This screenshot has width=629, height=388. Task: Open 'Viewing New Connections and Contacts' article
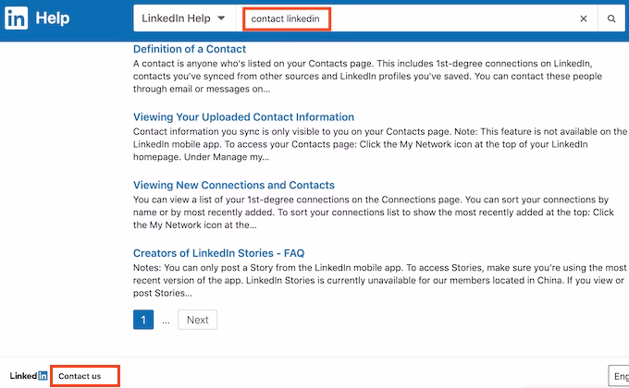tap(233, 185)
